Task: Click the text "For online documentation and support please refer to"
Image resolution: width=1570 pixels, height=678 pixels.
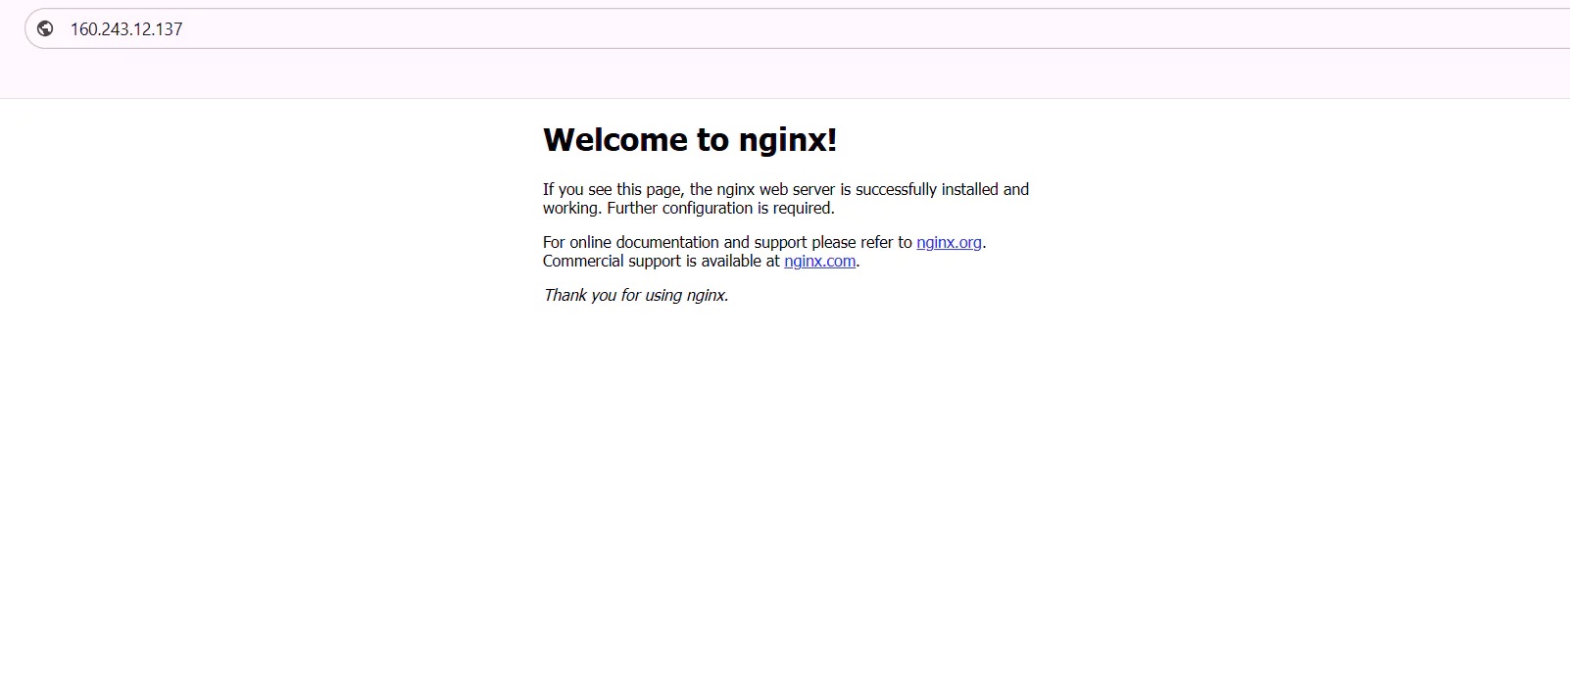Action: pos(727,242)
